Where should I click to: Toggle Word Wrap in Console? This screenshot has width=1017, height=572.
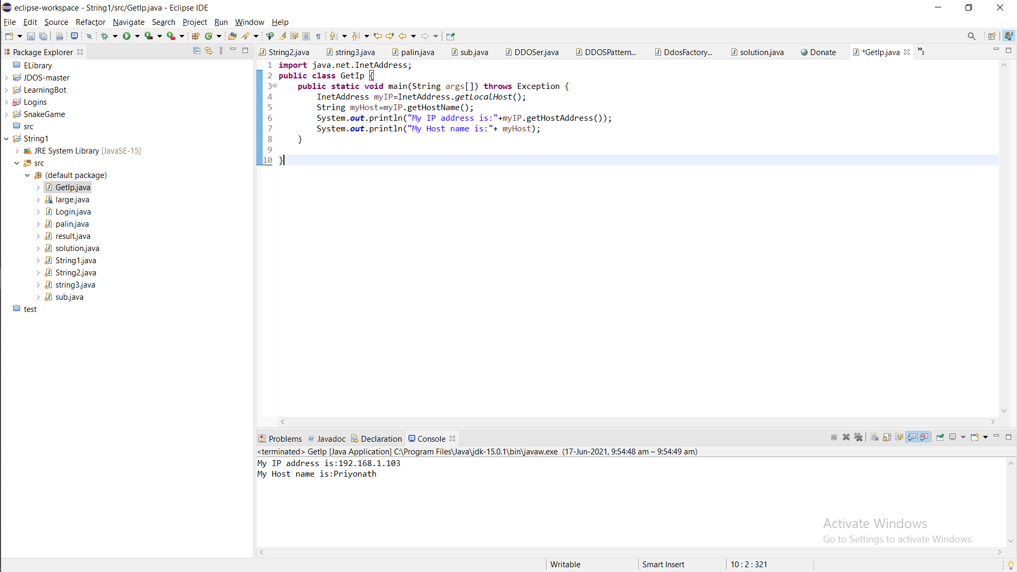click(899, 437)
